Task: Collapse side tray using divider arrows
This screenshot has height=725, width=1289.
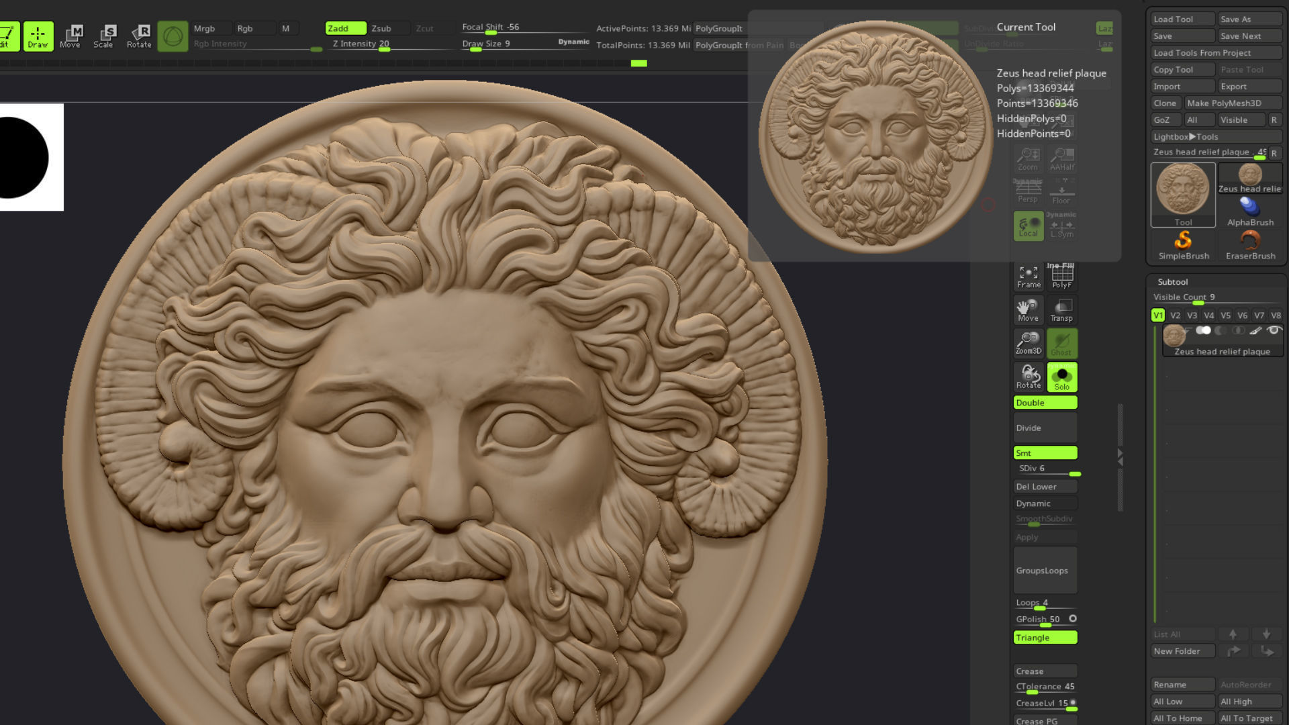Action: click(x=1120, y=457)
